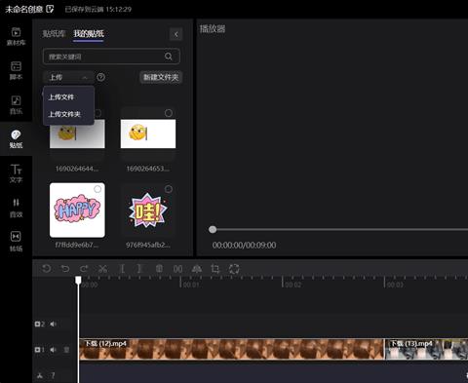Select the scissors split tool
Viewport: 468px width, 383px height.
[103, 269]
